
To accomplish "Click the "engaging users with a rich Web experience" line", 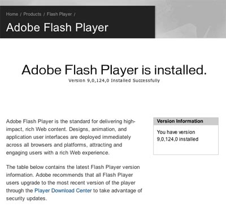I will click(x=58, y=152).
